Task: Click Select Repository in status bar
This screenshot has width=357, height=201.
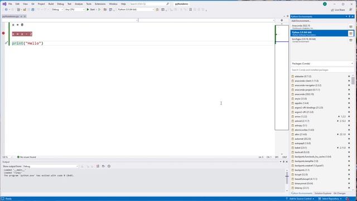Action: [330, 199]
